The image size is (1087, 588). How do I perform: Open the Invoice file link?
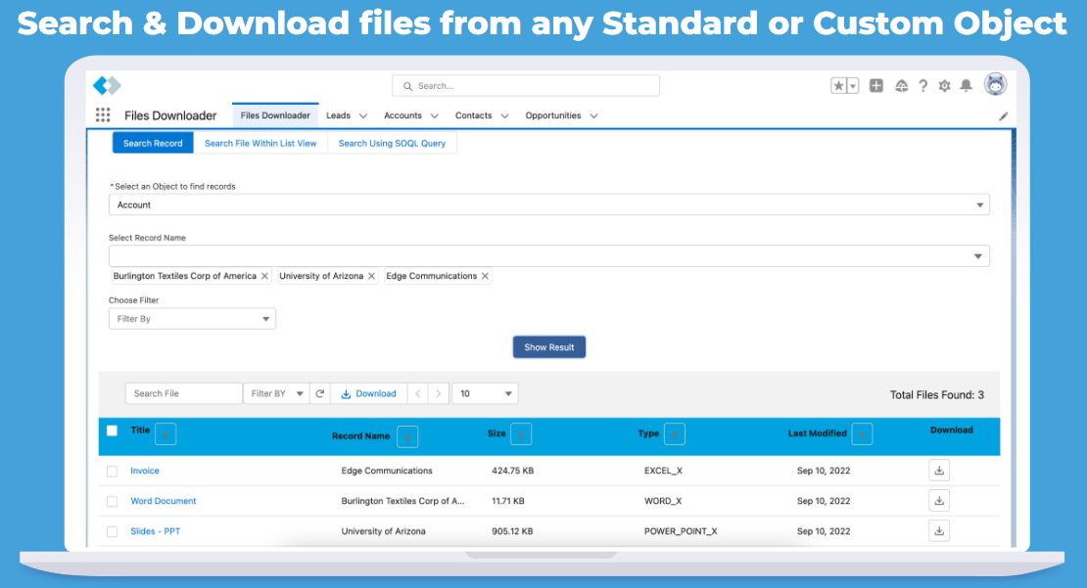(144, 470)
